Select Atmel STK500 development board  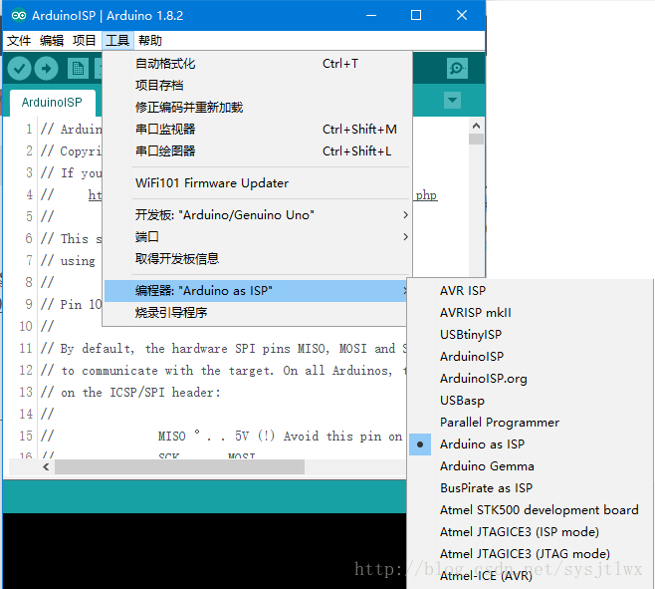(531, 510)
